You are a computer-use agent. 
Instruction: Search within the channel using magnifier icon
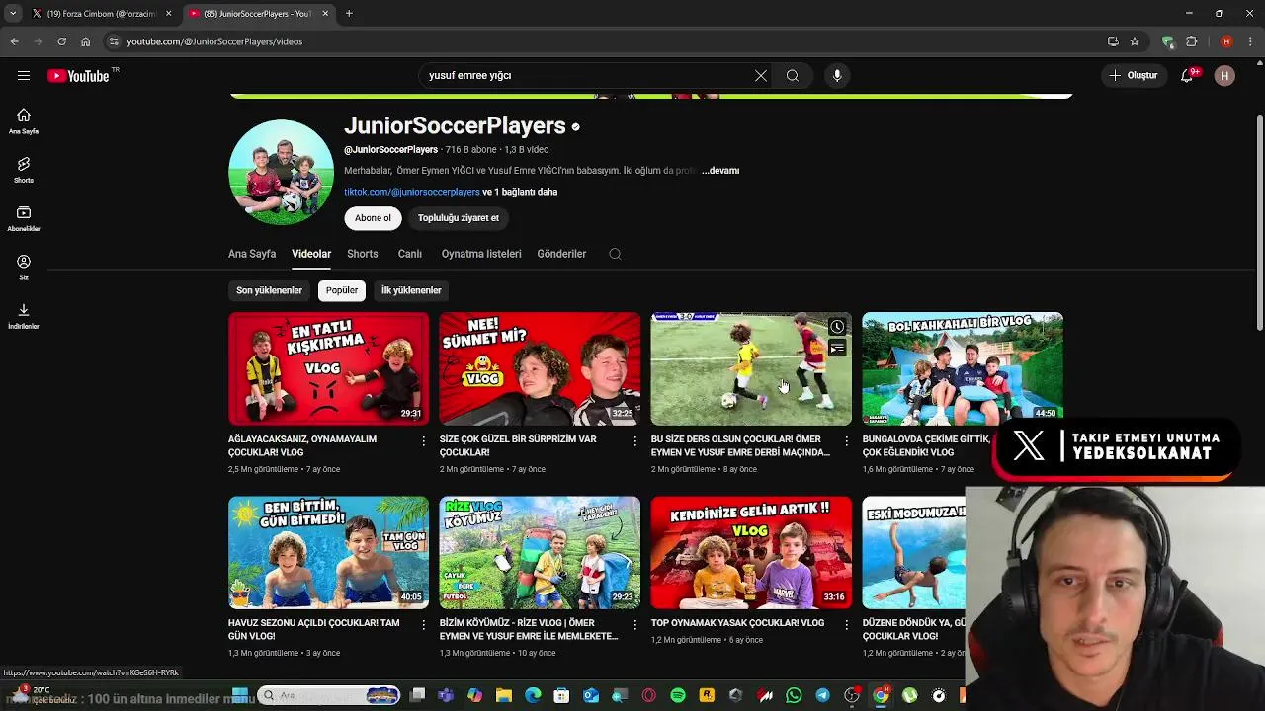tap(615, 254)
